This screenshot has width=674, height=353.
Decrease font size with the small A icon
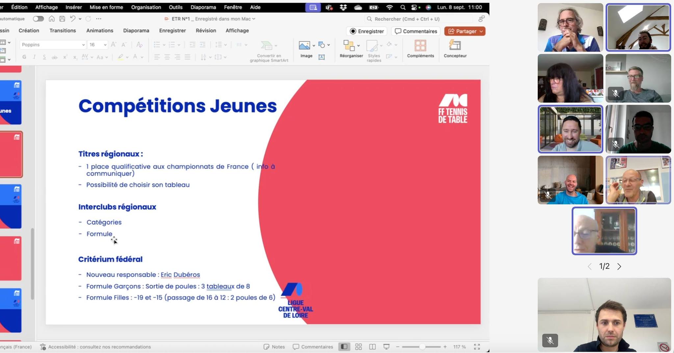pyautogui.click(x=124, y=44)
